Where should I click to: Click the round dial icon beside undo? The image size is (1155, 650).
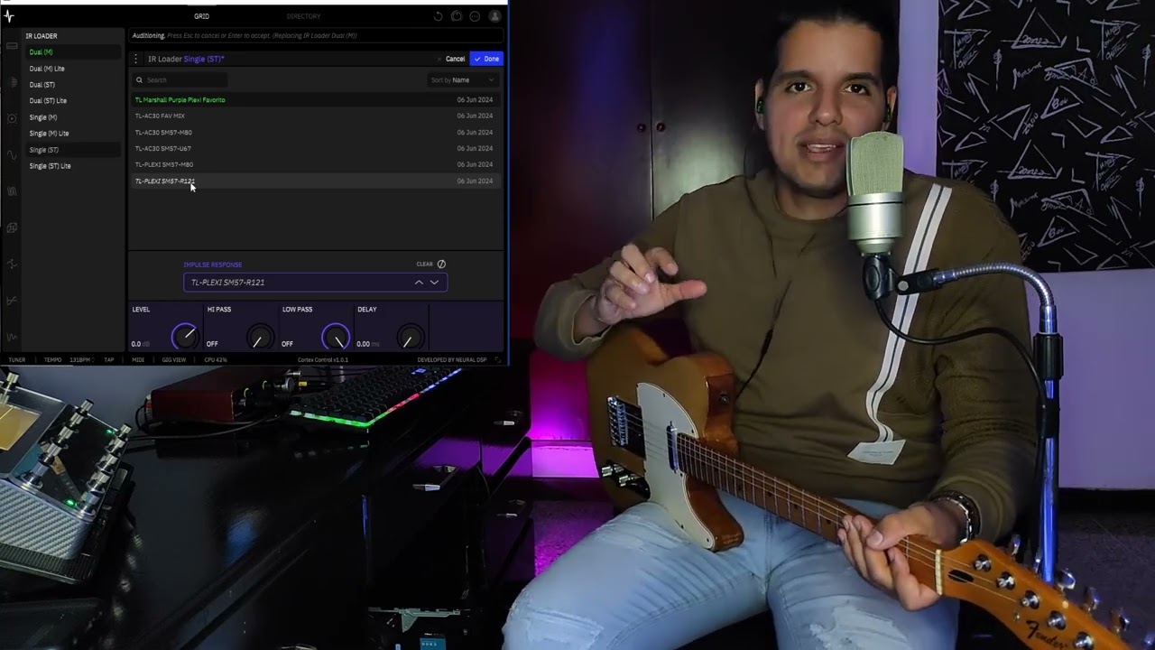[457, 16]
